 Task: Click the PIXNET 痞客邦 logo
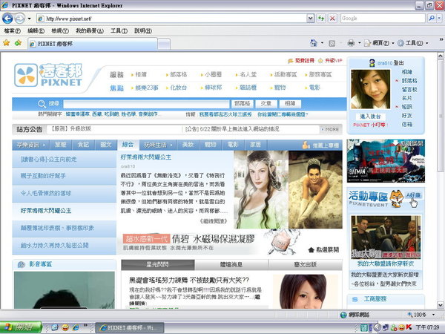[48, 75]
